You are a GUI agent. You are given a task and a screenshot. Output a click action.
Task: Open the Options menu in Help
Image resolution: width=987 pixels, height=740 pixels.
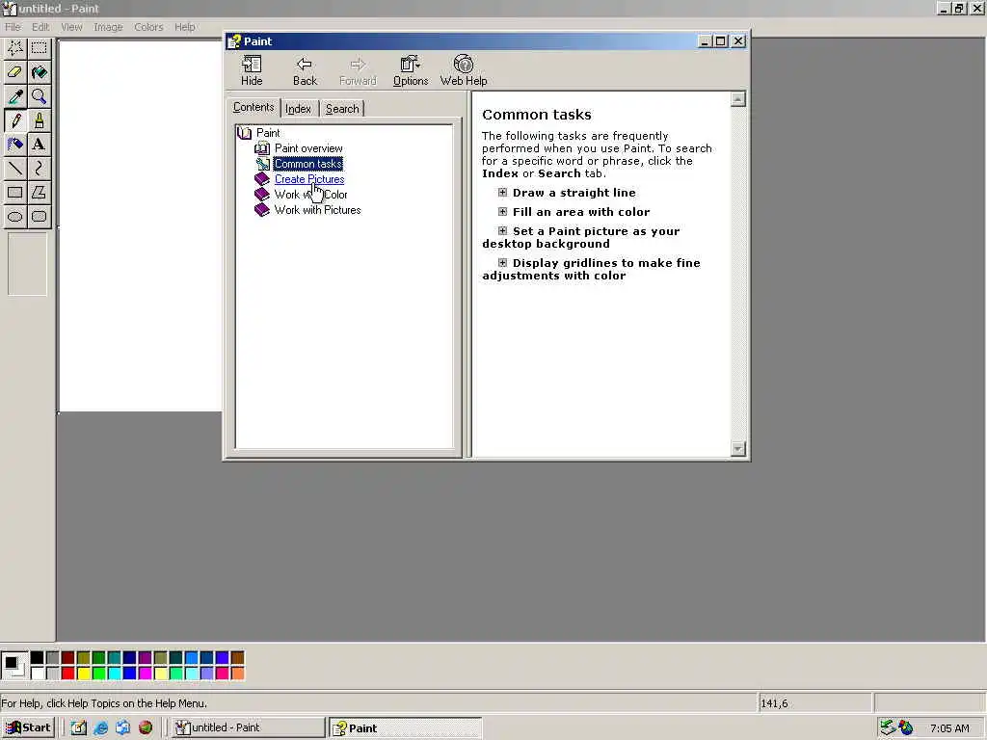411,70
